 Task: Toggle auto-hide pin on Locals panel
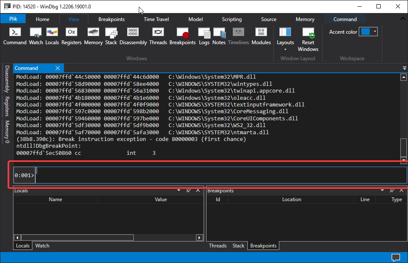[188, 190]
